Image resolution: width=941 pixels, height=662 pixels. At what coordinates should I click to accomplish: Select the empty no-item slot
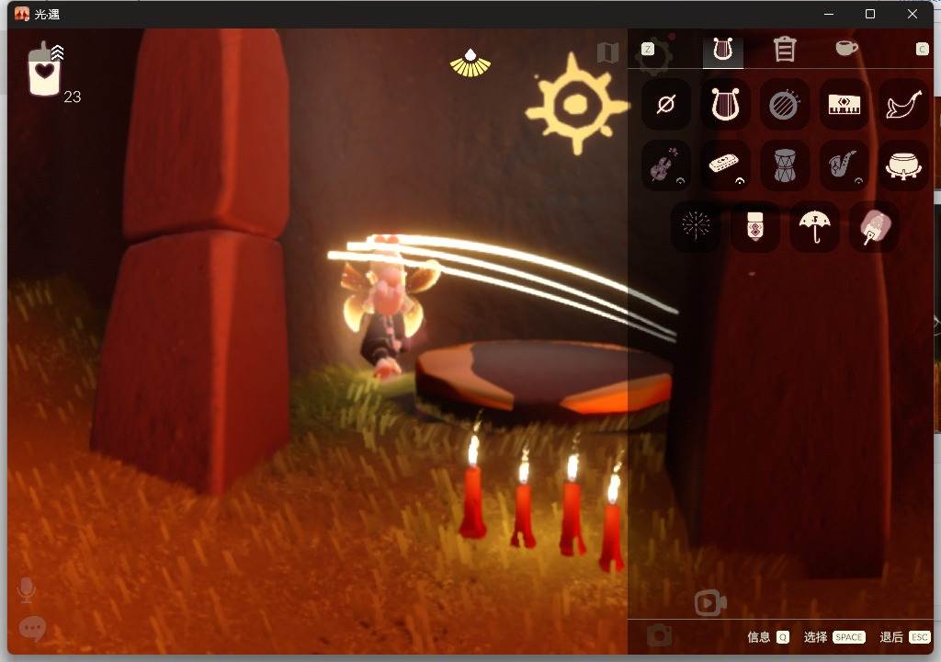click(x=665, y=105)
